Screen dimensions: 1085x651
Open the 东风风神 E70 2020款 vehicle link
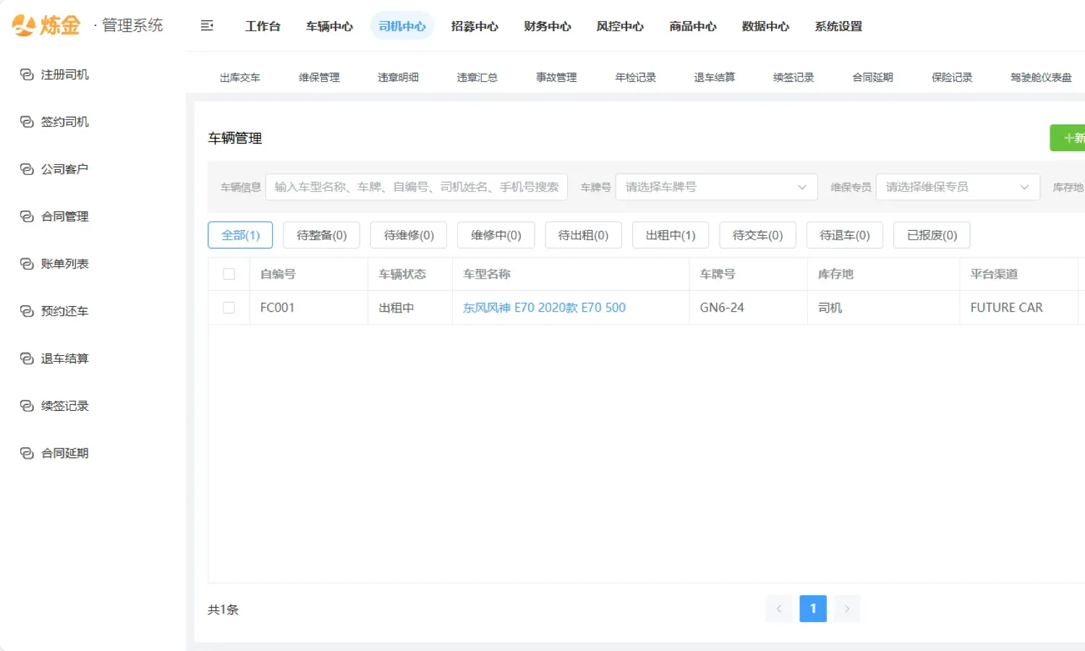click(544, 307)
